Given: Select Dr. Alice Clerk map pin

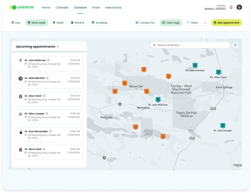Looking at the screenshot, I should (x=218, y=72).
